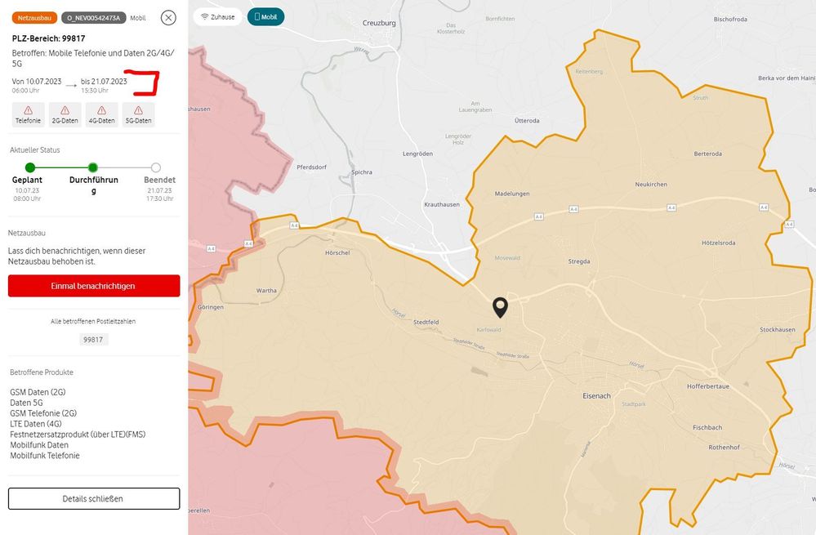This screenshot has height=535, width=816.
Task: Click the Einmal benachrichtigen button
Action: pyautogui.click(x=94, y=286)
